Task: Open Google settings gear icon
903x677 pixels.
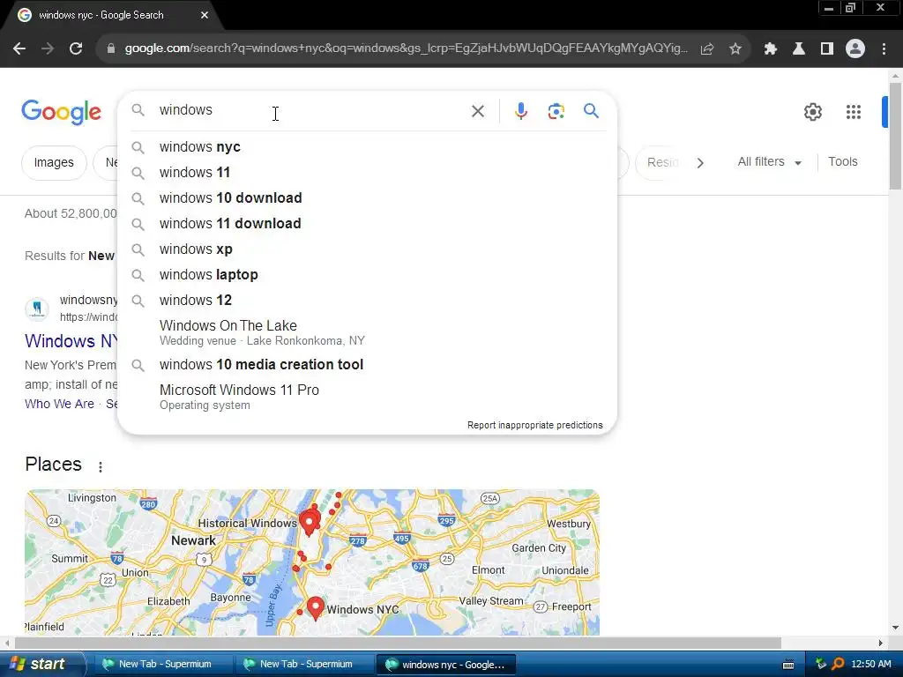Action: tap(813, 112)
